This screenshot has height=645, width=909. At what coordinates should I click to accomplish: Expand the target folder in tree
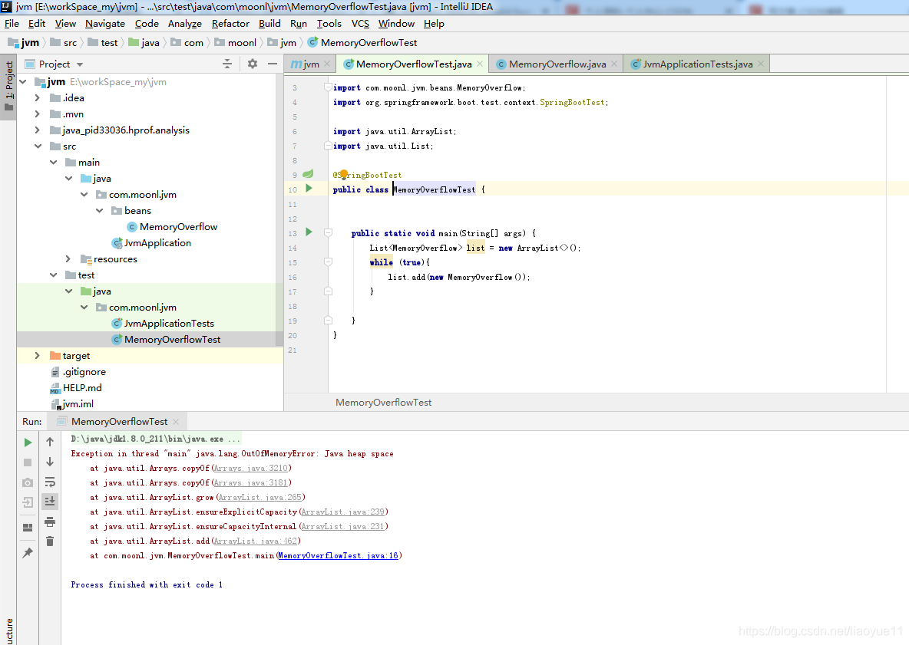pos(37,356)
